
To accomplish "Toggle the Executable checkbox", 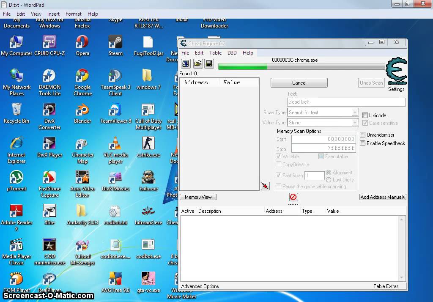I will (321, 156).
